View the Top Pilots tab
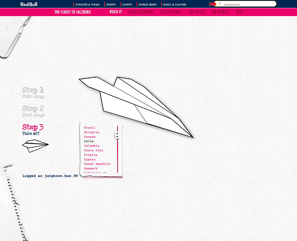Image resolution: width=297 pixels, height=241 pixels. [x=197, y=12]
